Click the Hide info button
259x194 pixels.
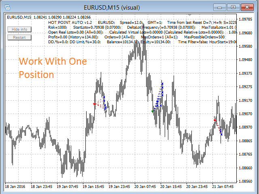point(19,30)
